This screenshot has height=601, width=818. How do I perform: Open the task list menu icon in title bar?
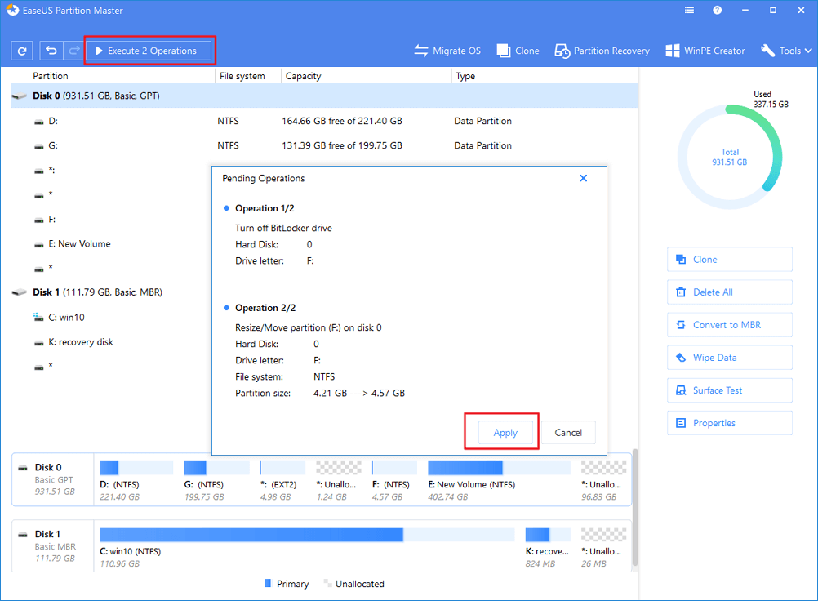click(x=689, y=10)
